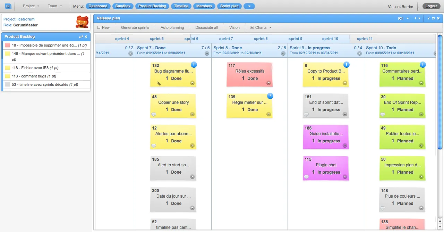Log out using the Logout button
This screenshot has height=232, width=444.
431,6
